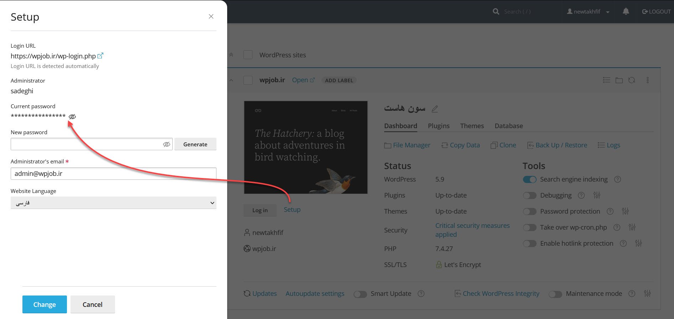
Task: Open the newtakhfif user menu
Action: [x=588, y=12]
